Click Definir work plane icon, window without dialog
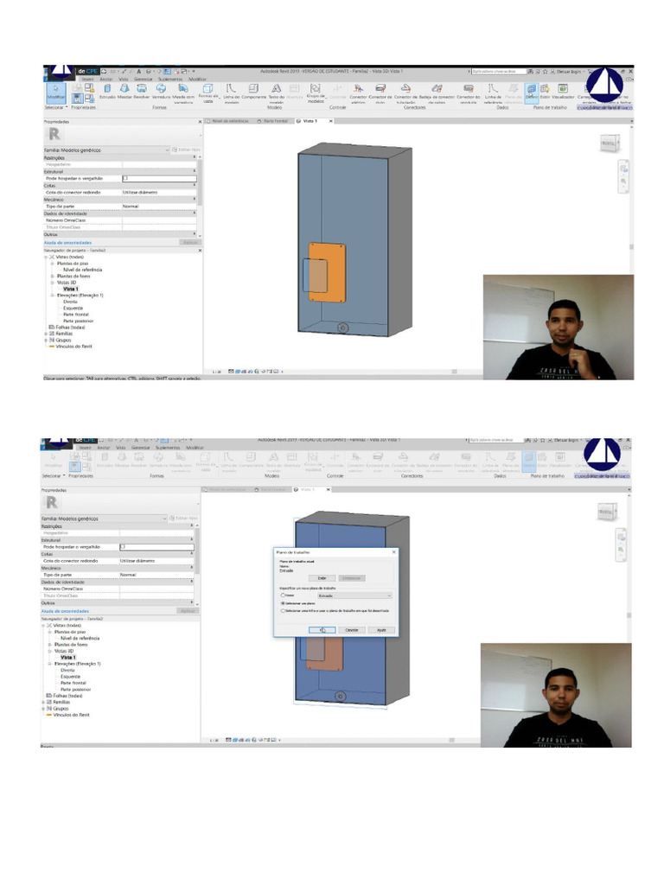 tap(532, 92)
